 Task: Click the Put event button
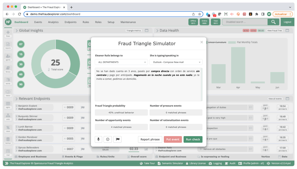173,139
